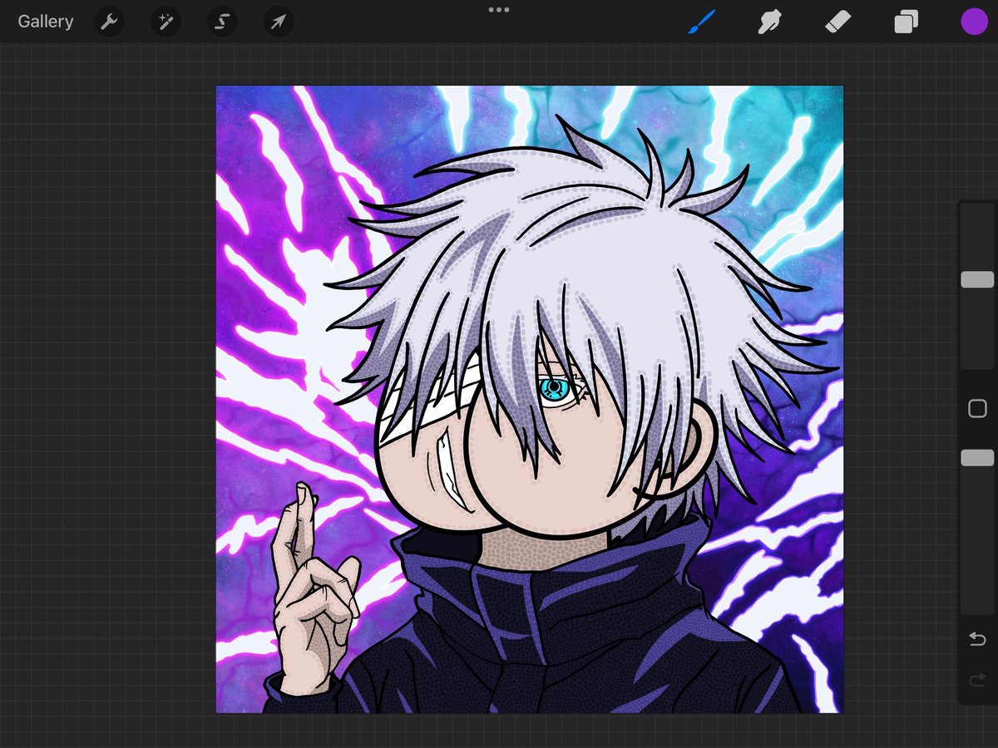Select the Brush tool
The width and height of the screenshot is (998, 748).
tap(701, 22)
